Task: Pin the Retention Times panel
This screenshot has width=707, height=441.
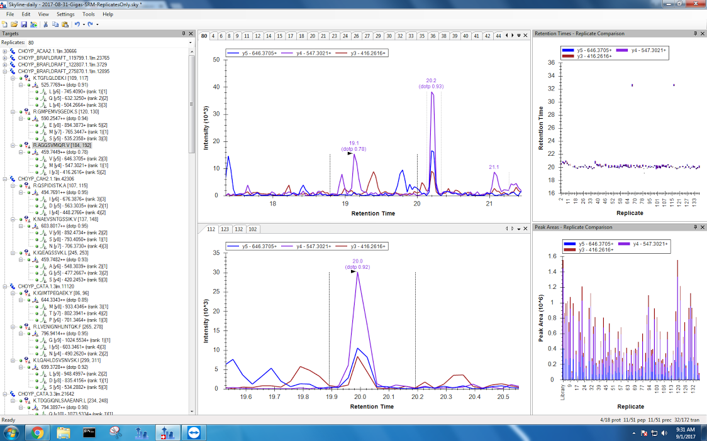Action: tap(694, 33)
